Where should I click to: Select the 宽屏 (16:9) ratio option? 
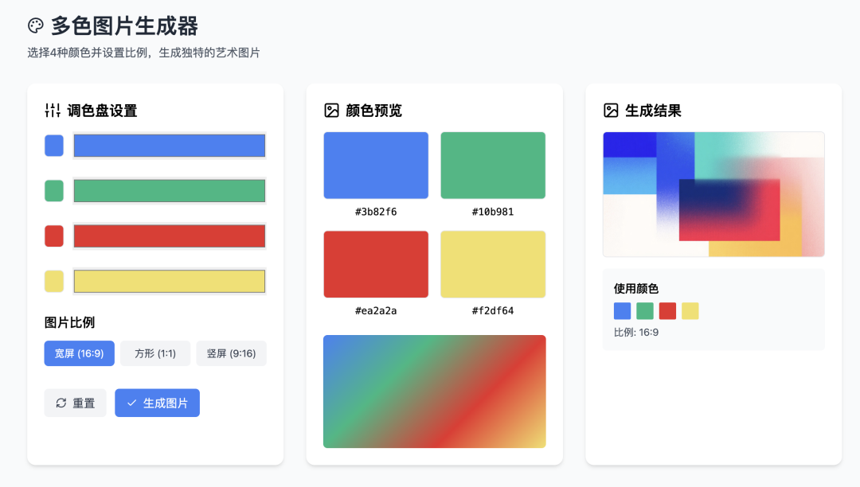[x=80, y=353]
